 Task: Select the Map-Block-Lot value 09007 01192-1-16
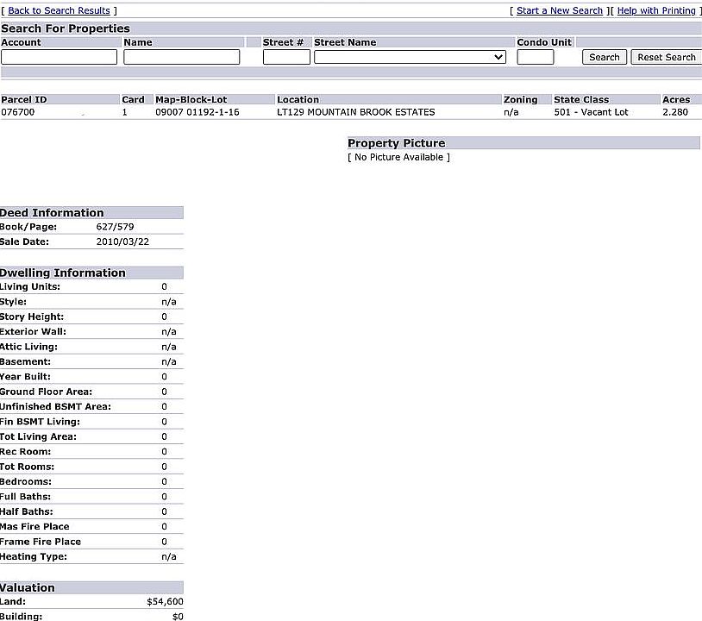pyautogui.click(x=197, y=112)
